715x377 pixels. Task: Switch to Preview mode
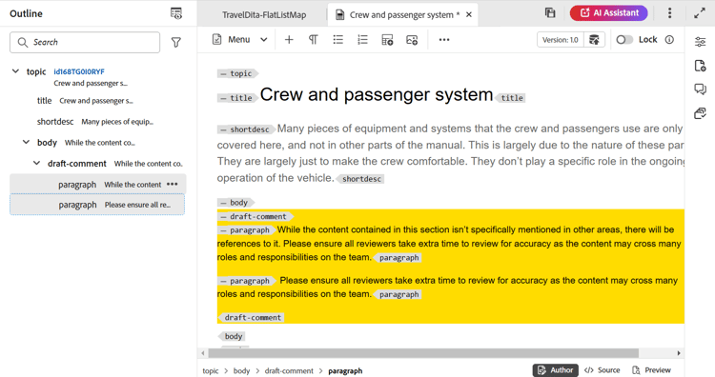pyautogui.click(x=652, y=370)
